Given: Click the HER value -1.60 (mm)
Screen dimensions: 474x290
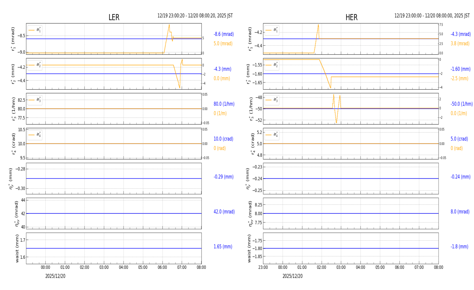Looking at the screenshot, I should [x=461, y=69].
